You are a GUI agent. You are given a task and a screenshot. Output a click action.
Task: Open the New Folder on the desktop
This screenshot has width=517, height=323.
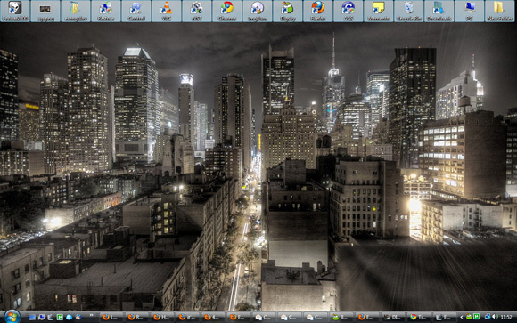pyautogui.click(x=499, y=11)
